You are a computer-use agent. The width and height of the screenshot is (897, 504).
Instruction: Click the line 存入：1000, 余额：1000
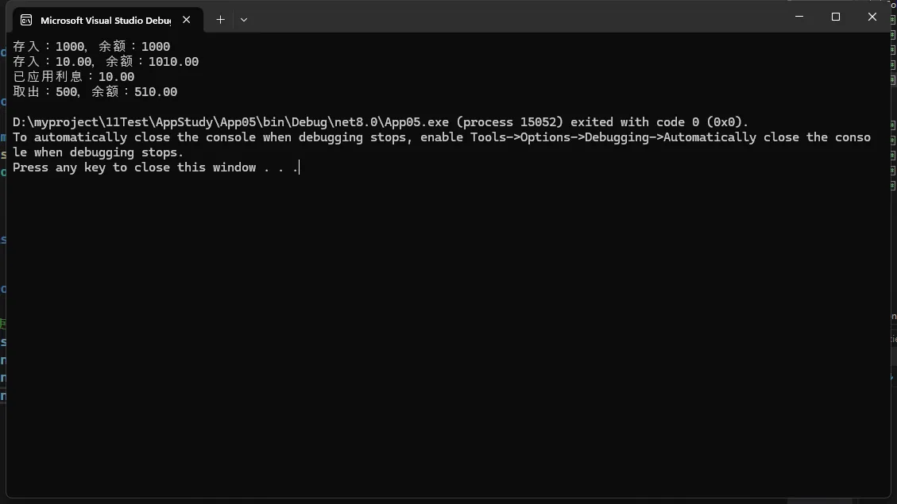tap(91, 46)
